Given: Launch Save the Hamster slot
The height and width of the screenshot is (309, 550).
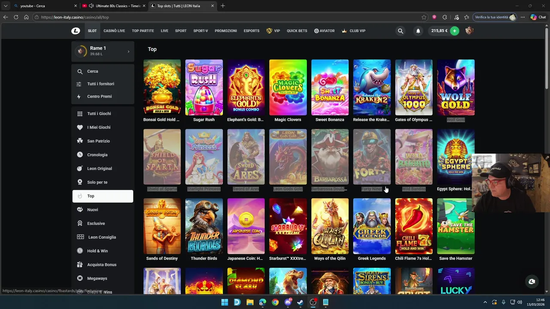Looking at the screenshot, I should tap(455, 226).
